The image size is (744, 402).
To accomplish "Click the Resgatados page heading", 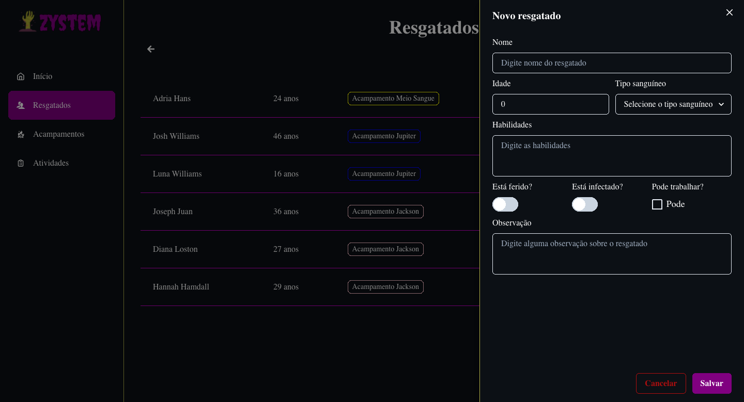I will pyautogui.click(x=434, y=27).
